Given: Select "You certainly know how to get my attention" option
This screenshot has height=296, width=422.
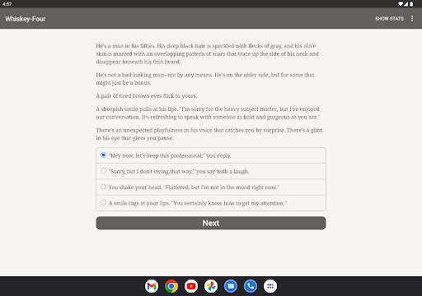Looking at the screenshot, I should [211, 203].
